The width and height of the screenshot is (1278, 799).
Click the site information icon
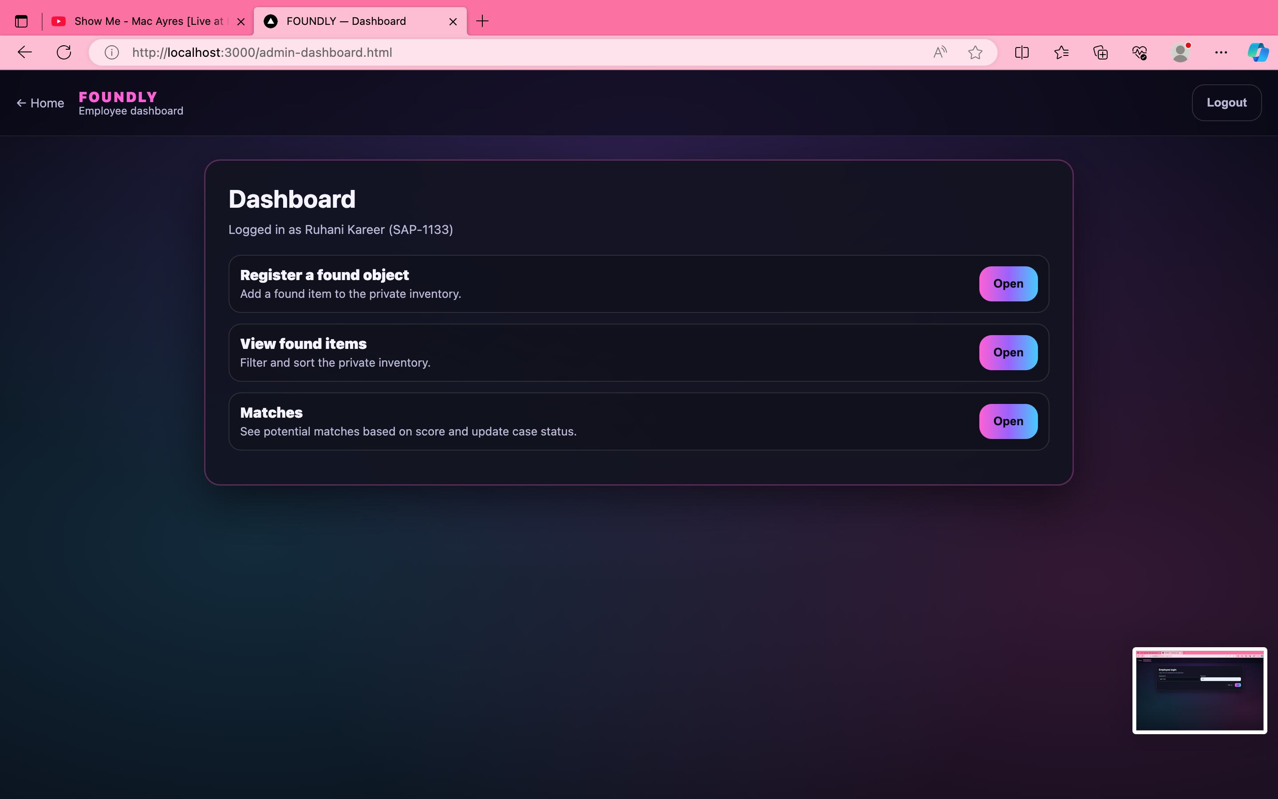click(111, 52)
